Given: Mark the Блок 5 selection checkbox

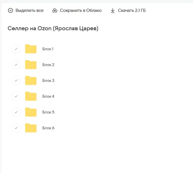Looking at the screenshot, I should [x=16, y=112].
